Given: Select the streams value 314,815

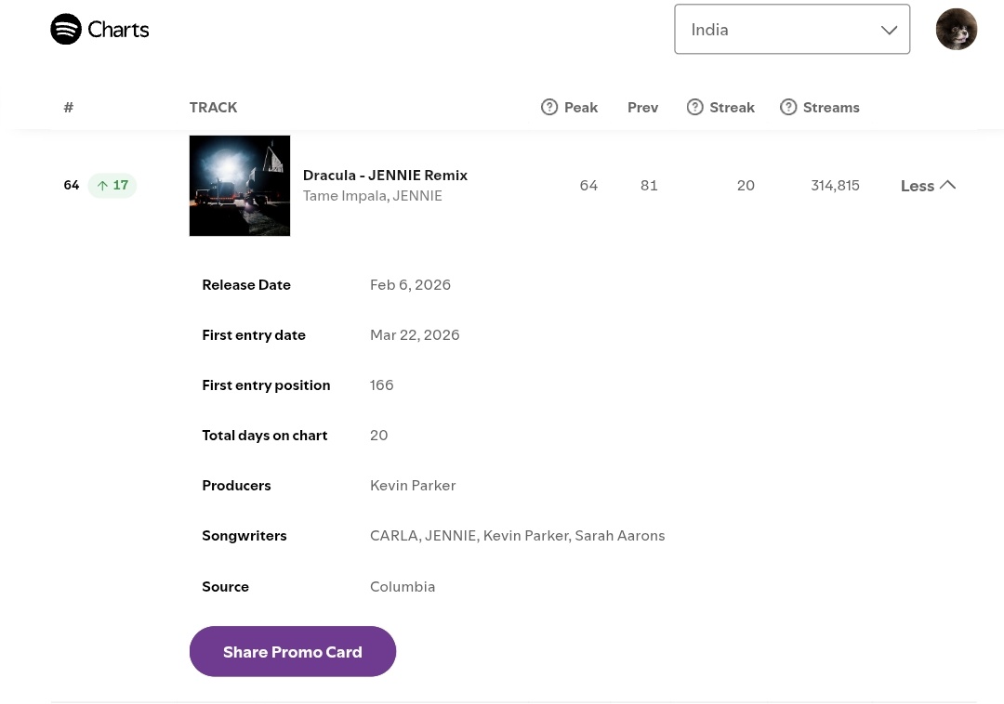Looking at the screenshot, I should pos(835,186).
